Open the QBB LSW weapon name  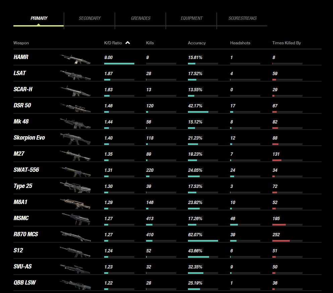click(x=25, y=283)
